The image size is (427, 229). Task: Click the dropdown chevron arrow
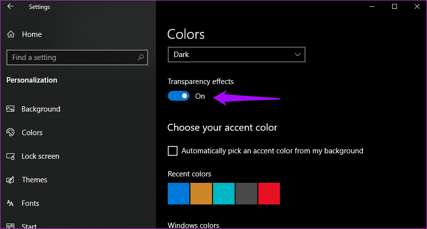point(297,55)
